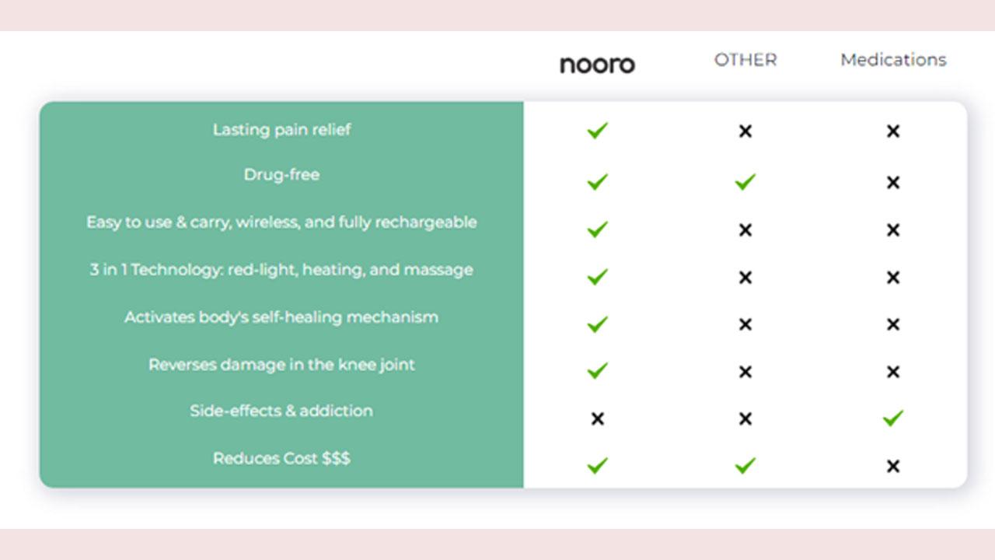
Task: Click nooro checkmark for self-healing mechanism row
Action: pos(597,324)
